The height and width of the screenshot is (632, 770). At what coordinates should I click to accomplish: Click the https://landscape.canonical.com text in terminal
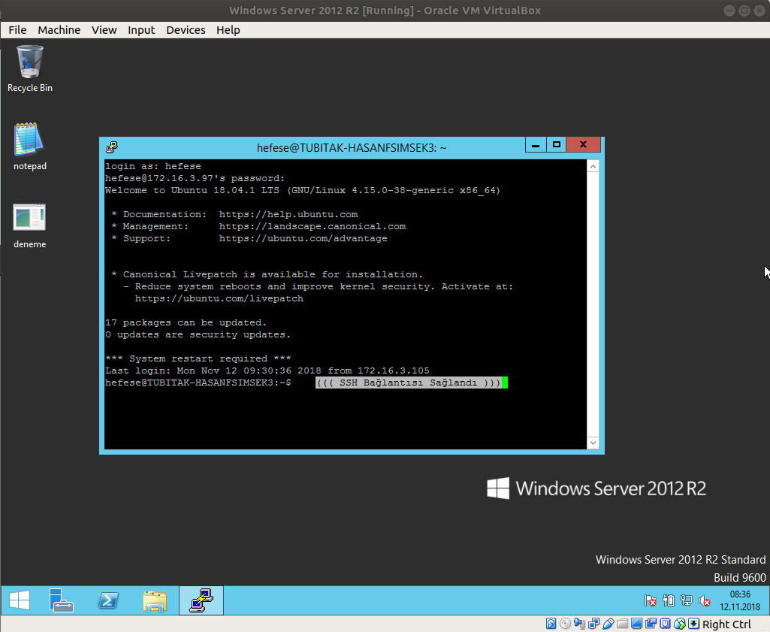pos(313,226)
